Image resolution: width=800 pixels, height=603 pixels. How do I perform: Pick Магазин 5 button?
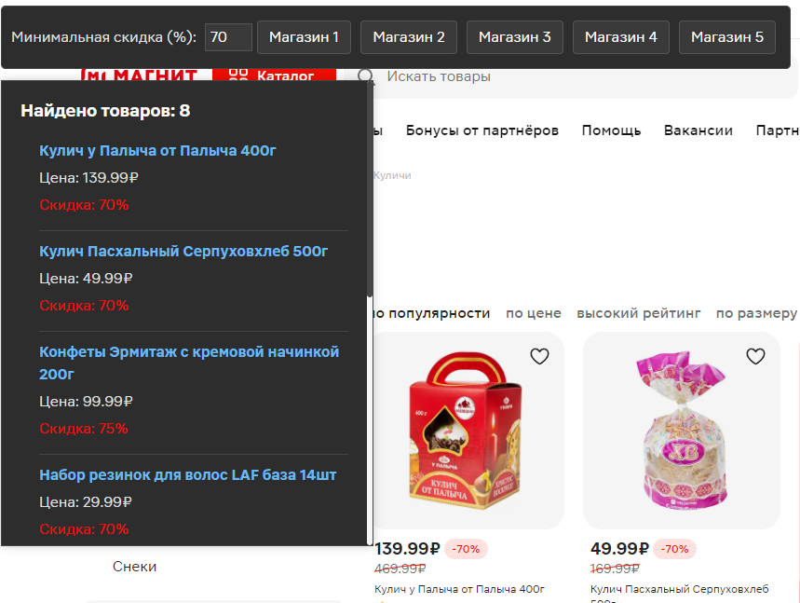(x=727, y=37)
